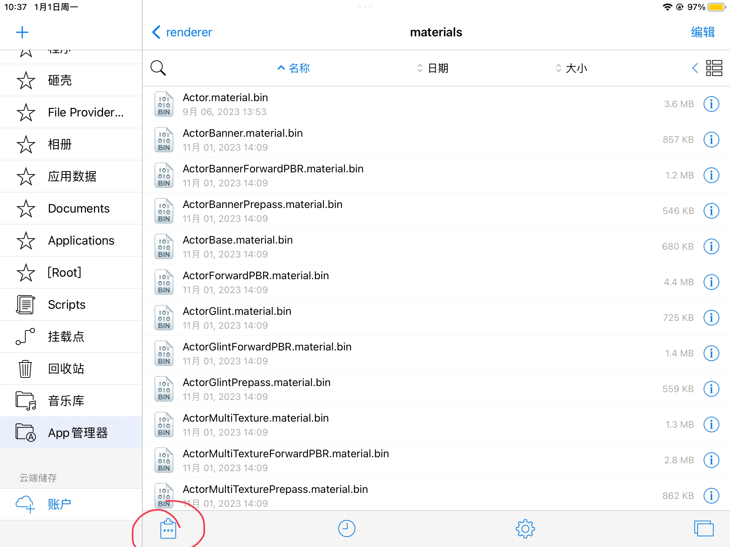Open the settings gear icon
Image resolution: width=730 pixels, height=547 pixels.
(x=525, y=528)
